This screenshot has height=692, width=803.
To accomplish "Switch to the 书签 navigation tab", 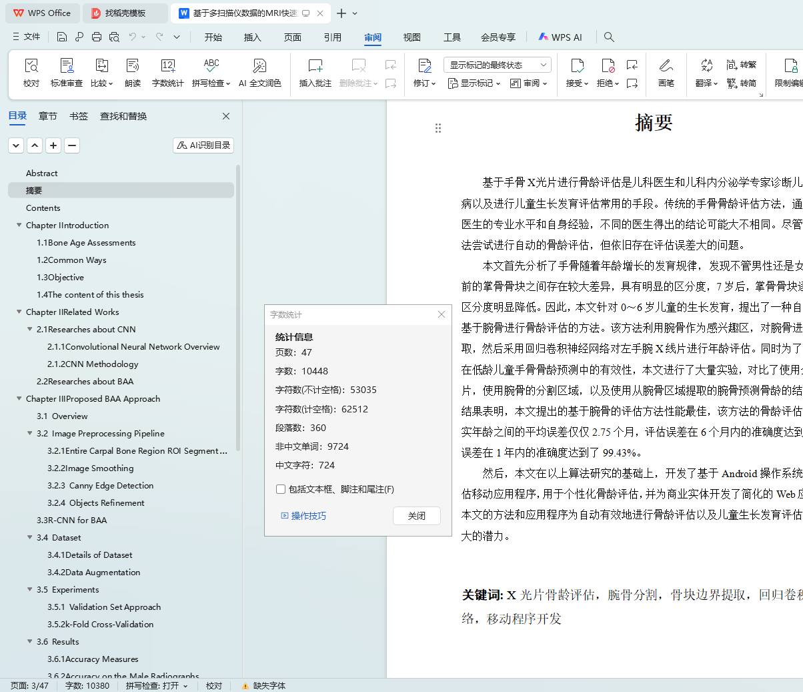I will pyautogui.click(x=79, y=116).
